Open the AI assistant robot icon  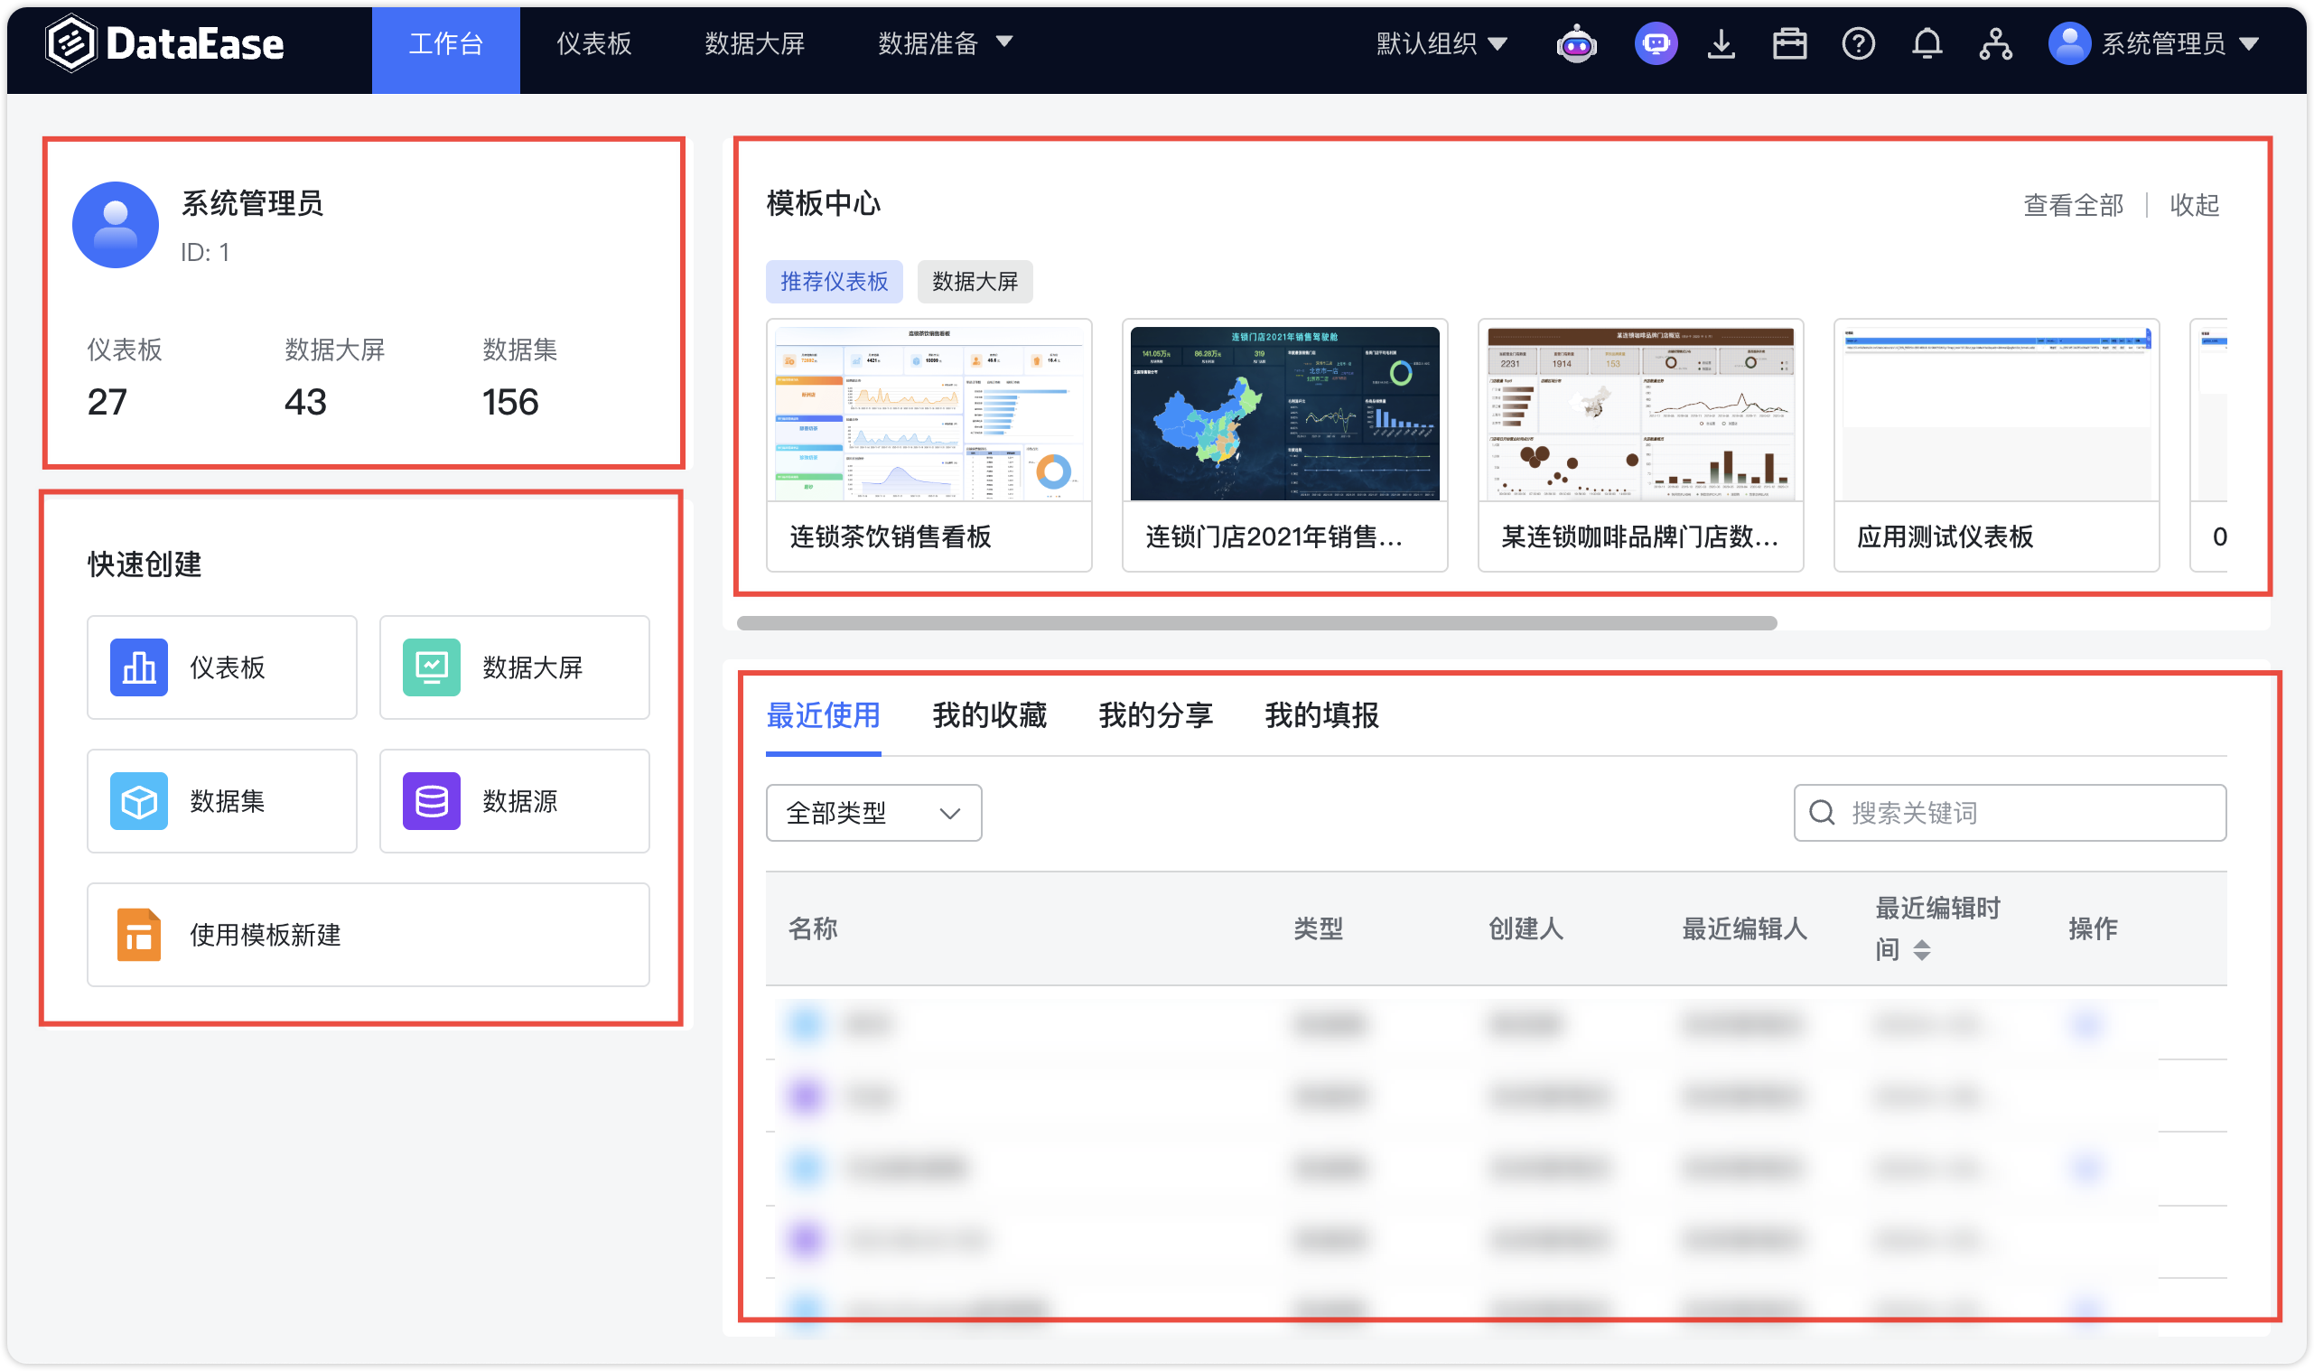1576,42
